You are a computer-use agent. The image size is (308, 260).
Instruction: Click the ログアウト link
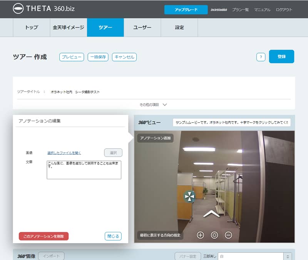click(284, 10)
